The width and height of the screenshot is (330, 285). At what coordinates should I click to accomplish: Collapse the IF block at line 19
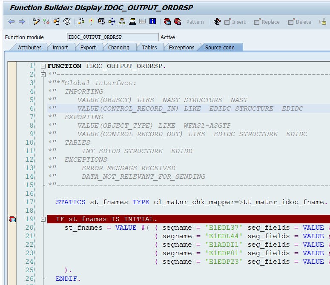43,219
